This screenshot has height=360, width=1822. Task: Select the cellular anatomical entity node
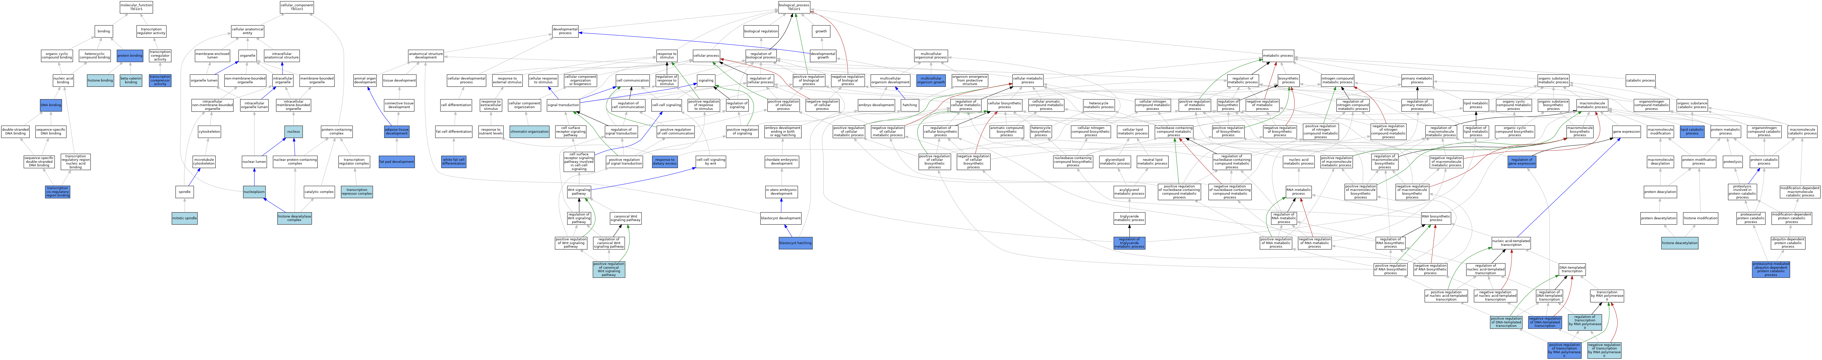click(248, 31)
